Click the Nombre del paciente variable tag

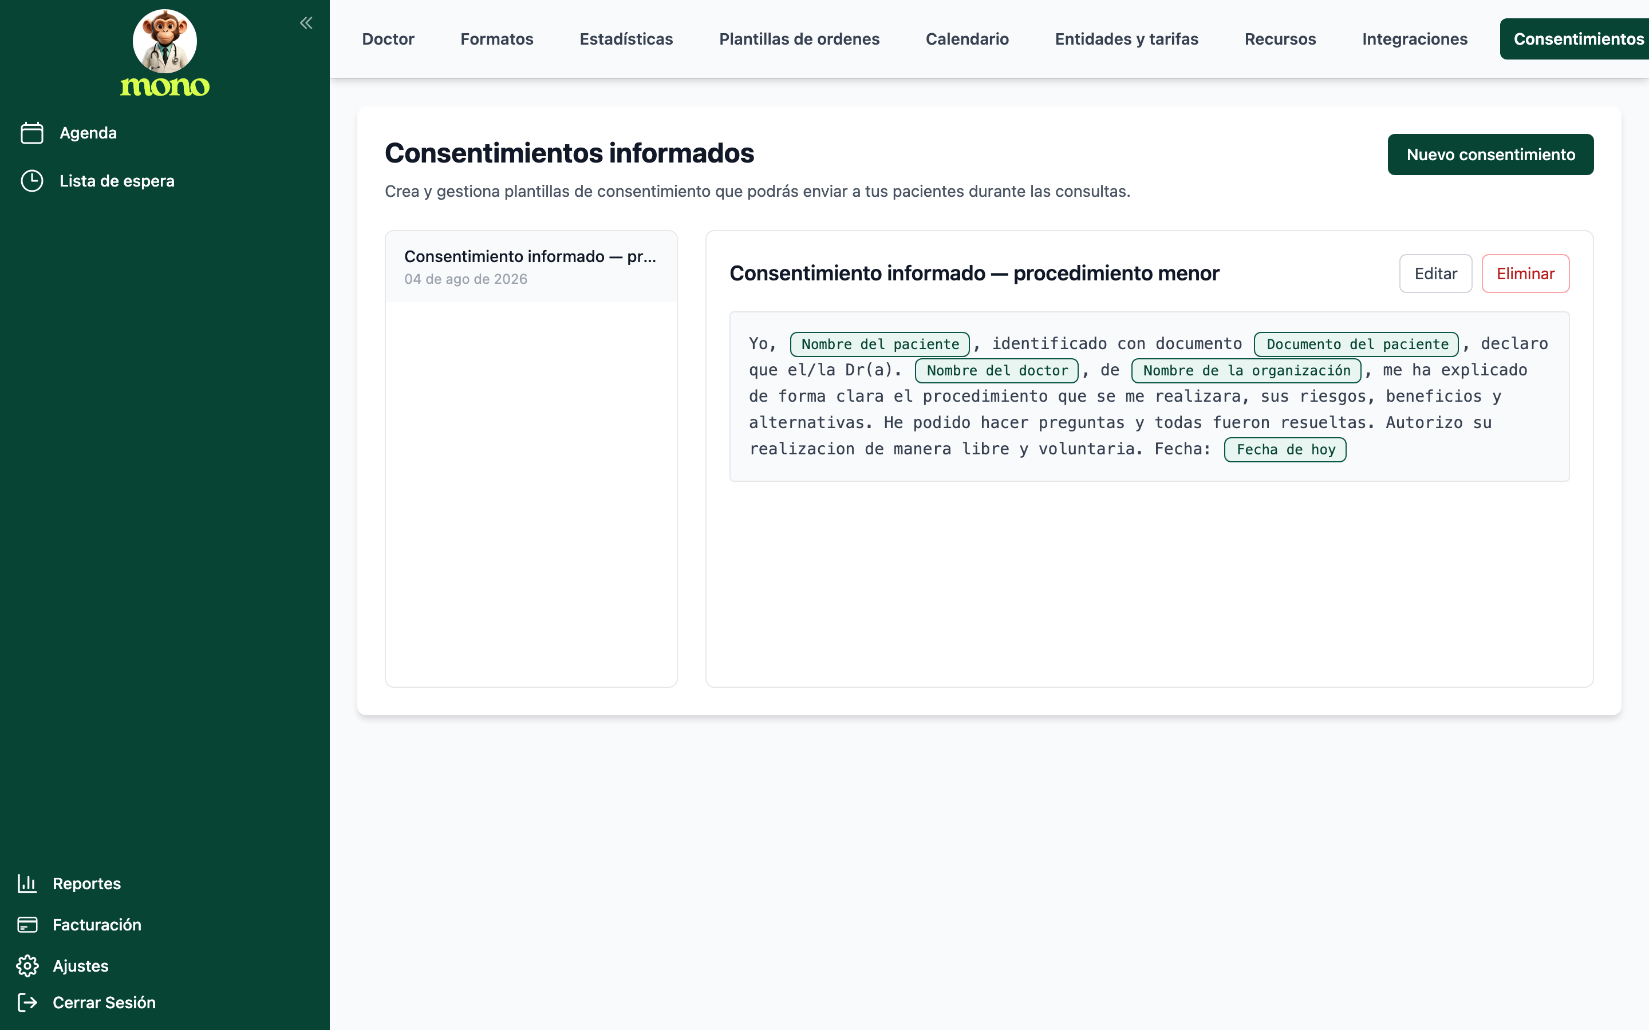coord(879,344)
